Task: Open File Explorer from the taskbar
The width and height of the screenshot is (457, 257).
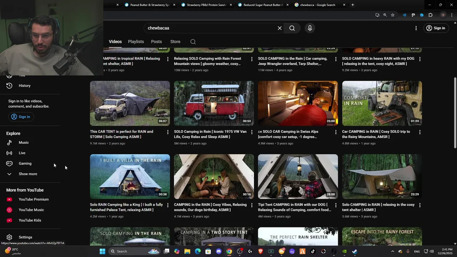Action: 187,251
